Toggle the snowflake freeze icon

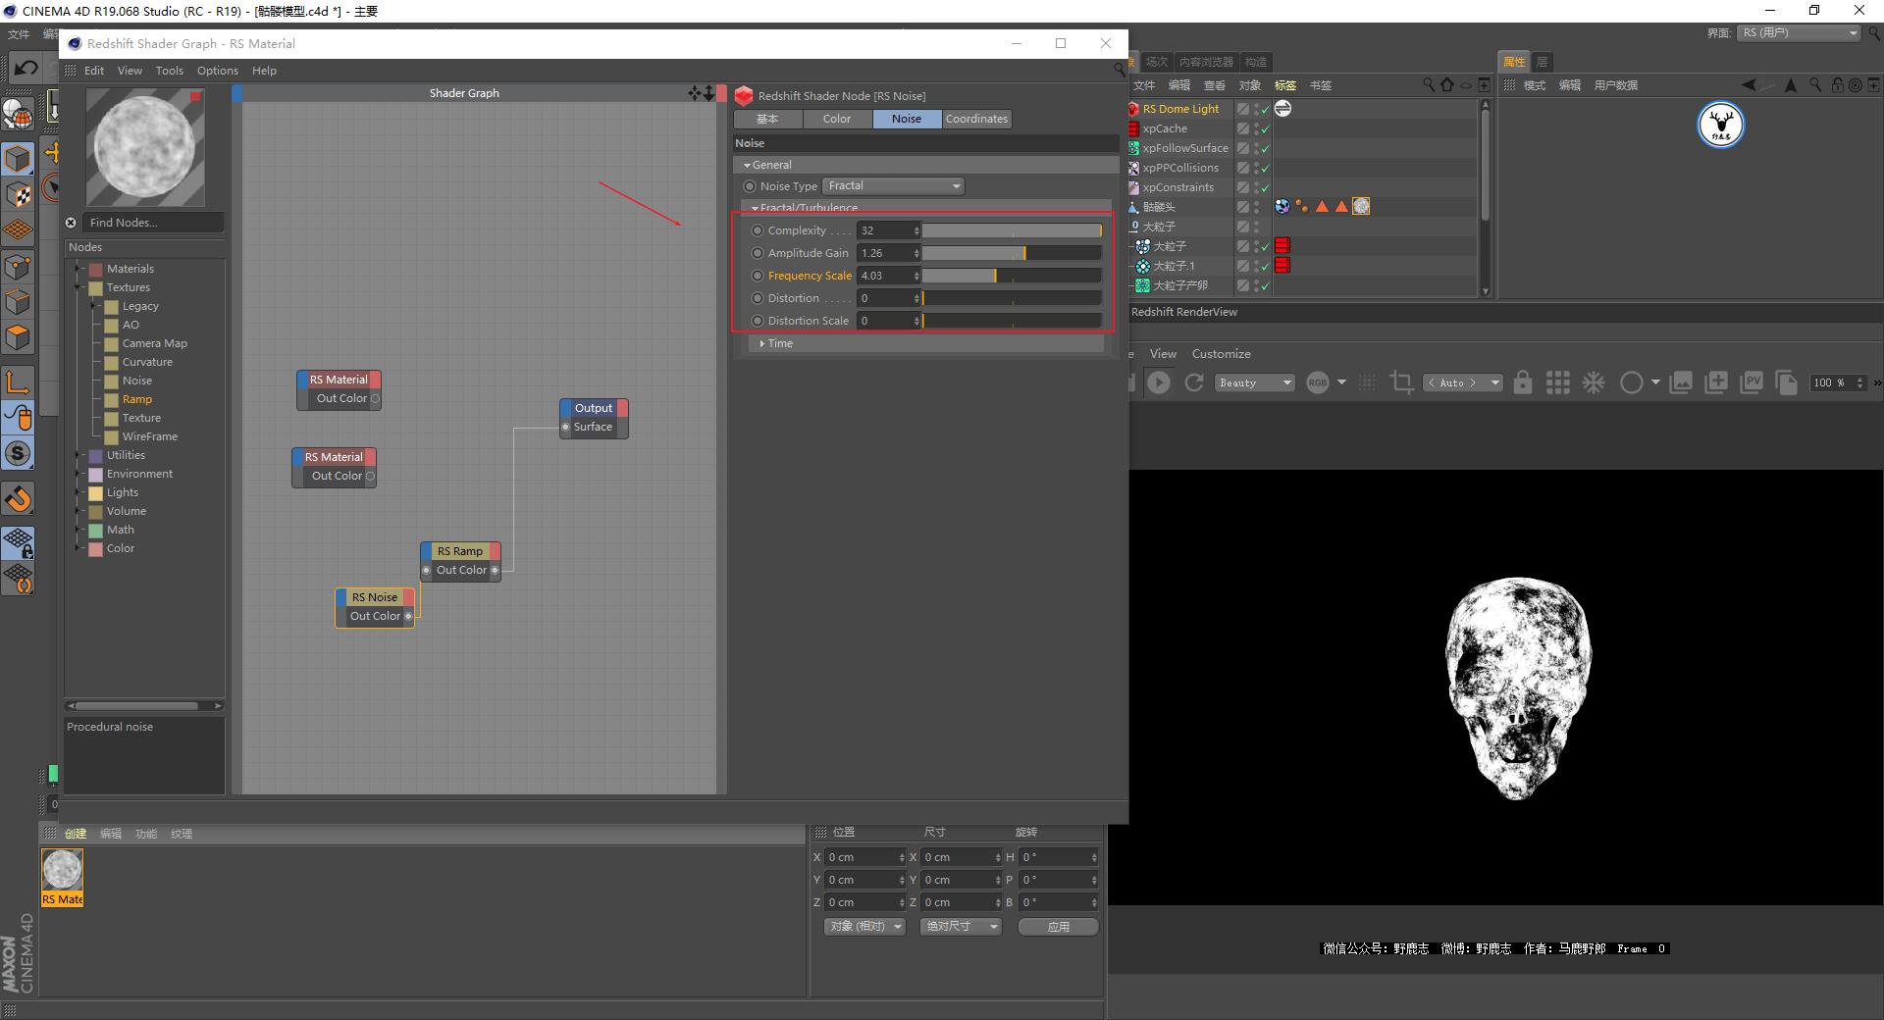pos(1594,382)
